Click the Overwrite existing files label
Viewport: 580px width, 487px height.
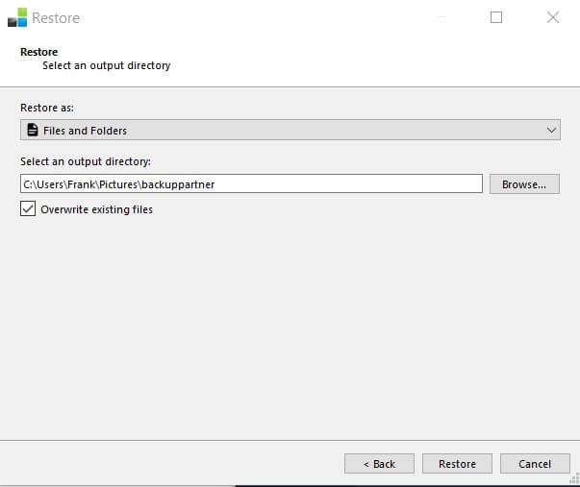coord(96,209)
